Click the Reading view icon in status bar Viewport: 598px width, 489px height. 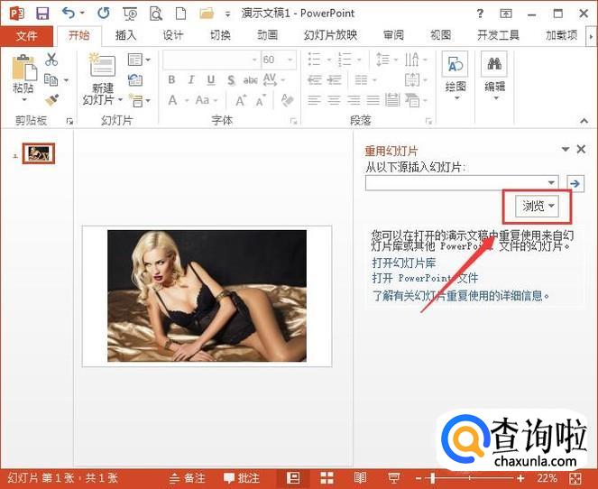click(360, 477)
